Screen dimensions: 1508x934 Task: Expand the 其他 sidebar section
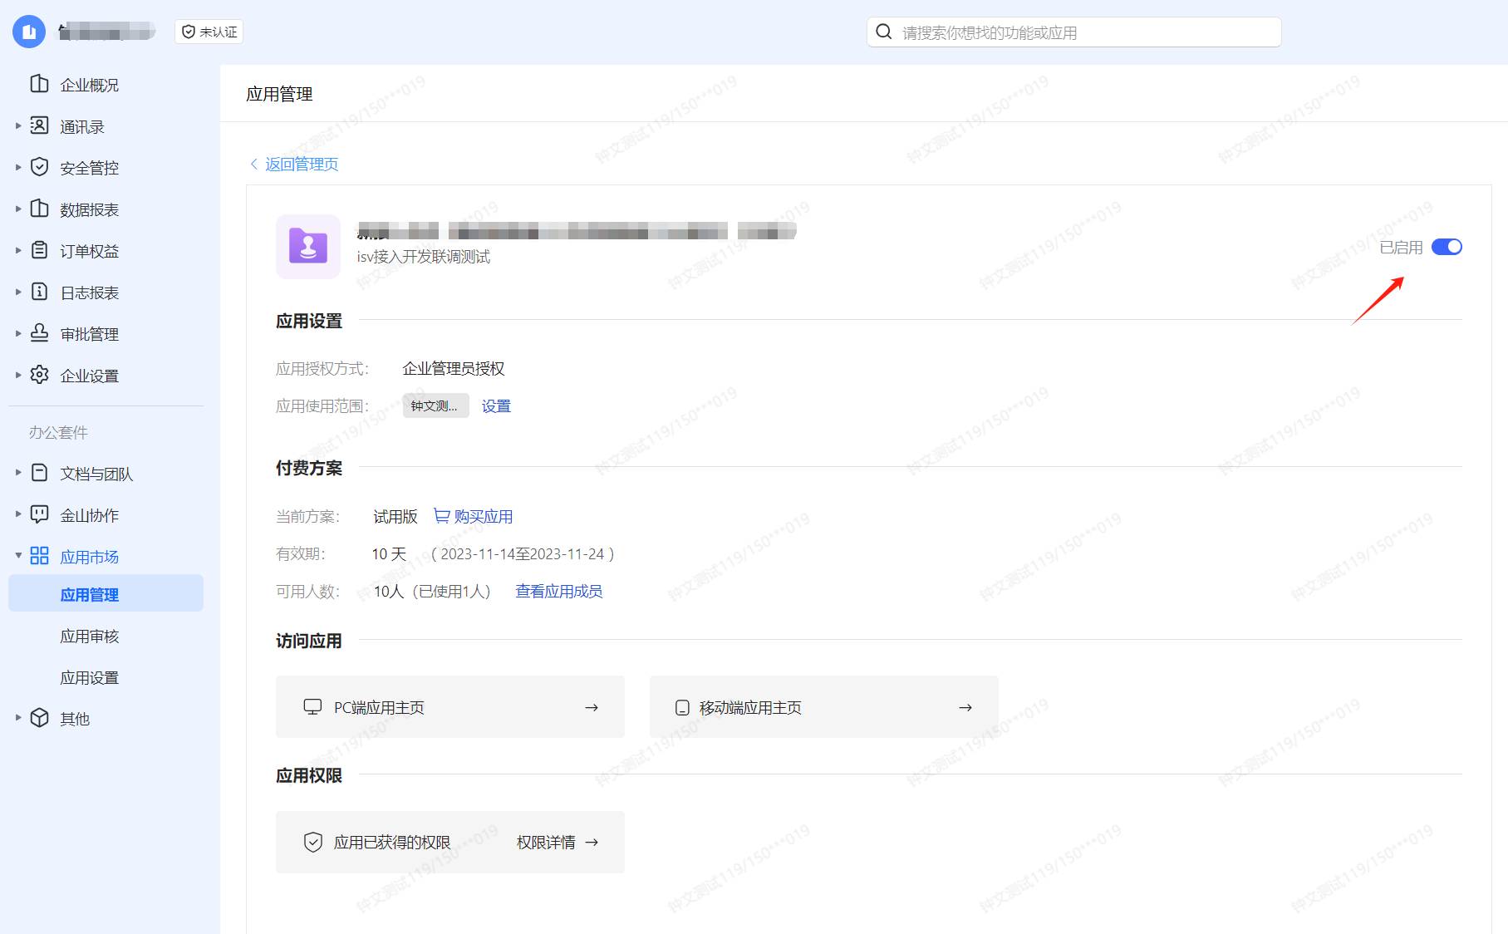(18, 718)
